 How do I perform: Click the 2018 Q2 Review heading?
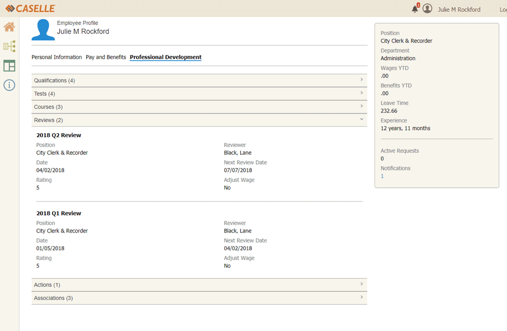point(59,135)
